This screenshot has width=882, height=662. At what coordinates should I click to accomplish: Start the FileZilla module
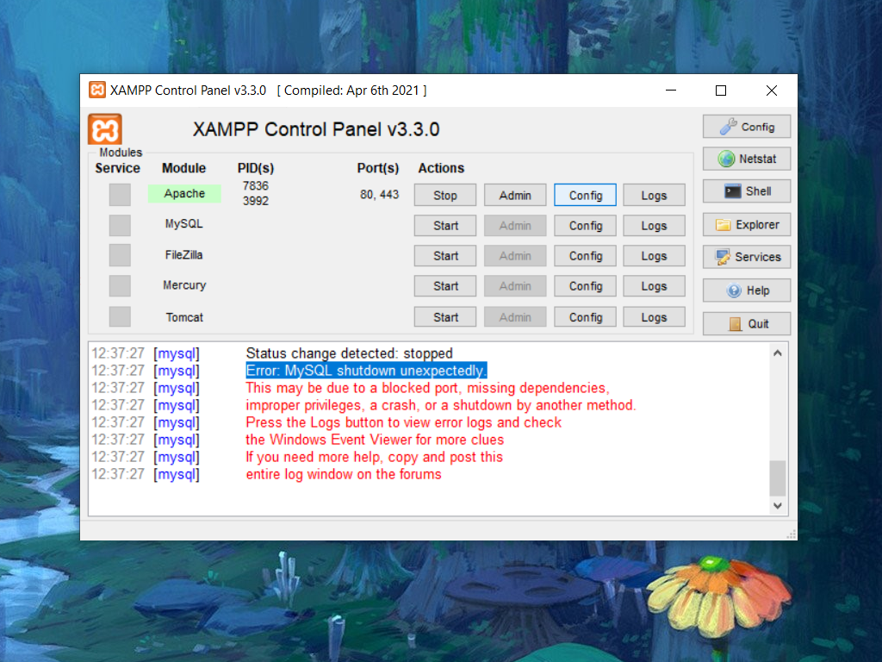coord(445,256)
